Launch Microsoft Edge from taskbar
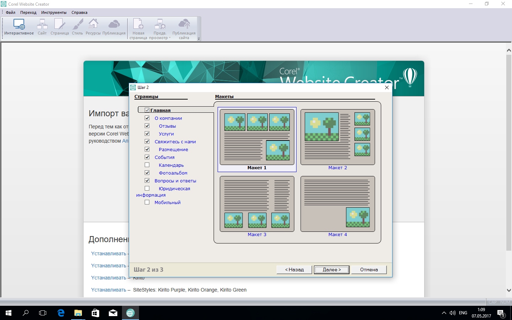The height and width of the screenshot is (320, 512). click(x=61, y=313)
